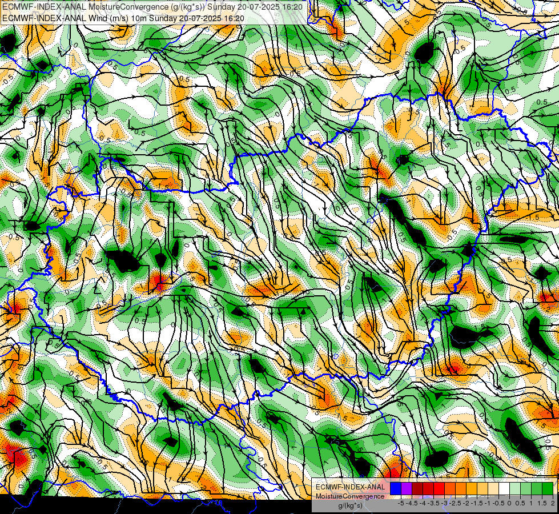The width and height of the screenshot is (559, 514).
Task: Click the '-3' legend tick label
Action: tap(445, 503)
